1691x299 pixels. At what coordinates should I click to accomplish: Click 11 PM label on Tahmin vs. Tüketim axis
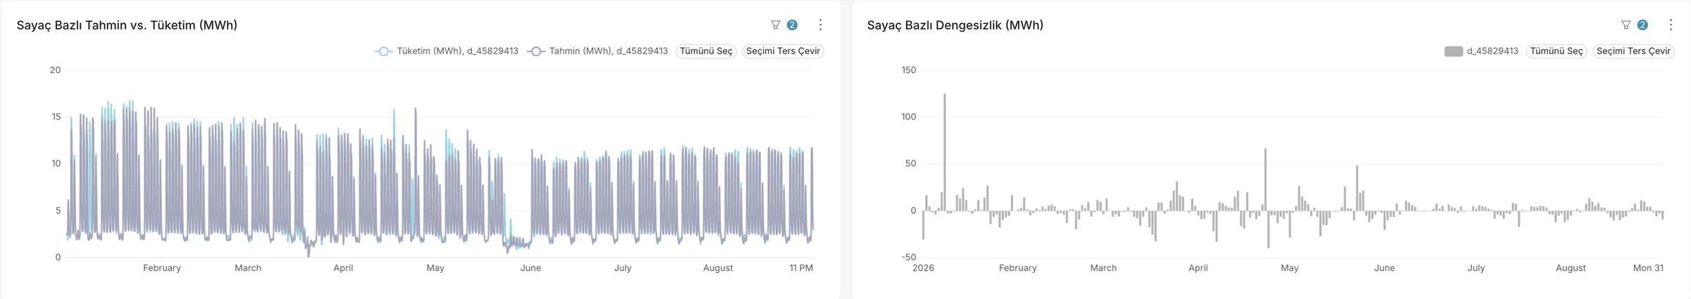click(x=801, y=268)
